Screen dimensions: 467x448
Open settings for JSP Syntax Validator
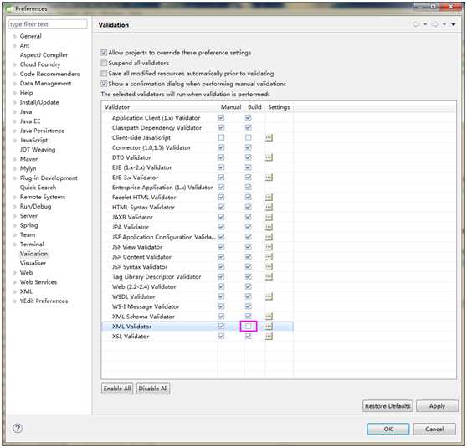coord(269,267)
